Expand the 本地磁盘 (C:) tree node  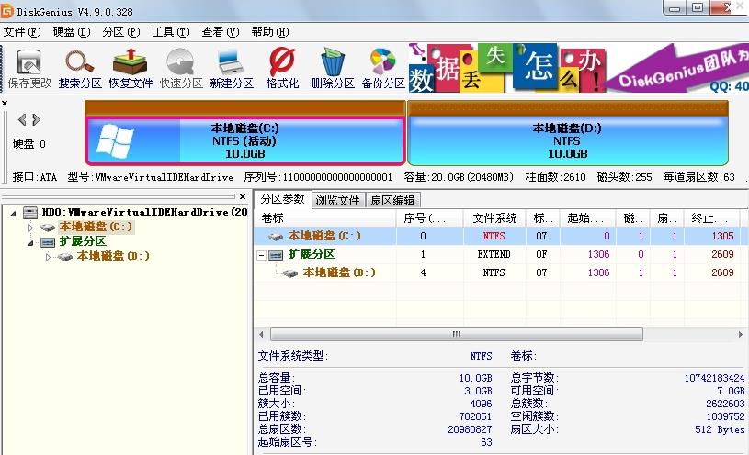[x=30, y=227]
